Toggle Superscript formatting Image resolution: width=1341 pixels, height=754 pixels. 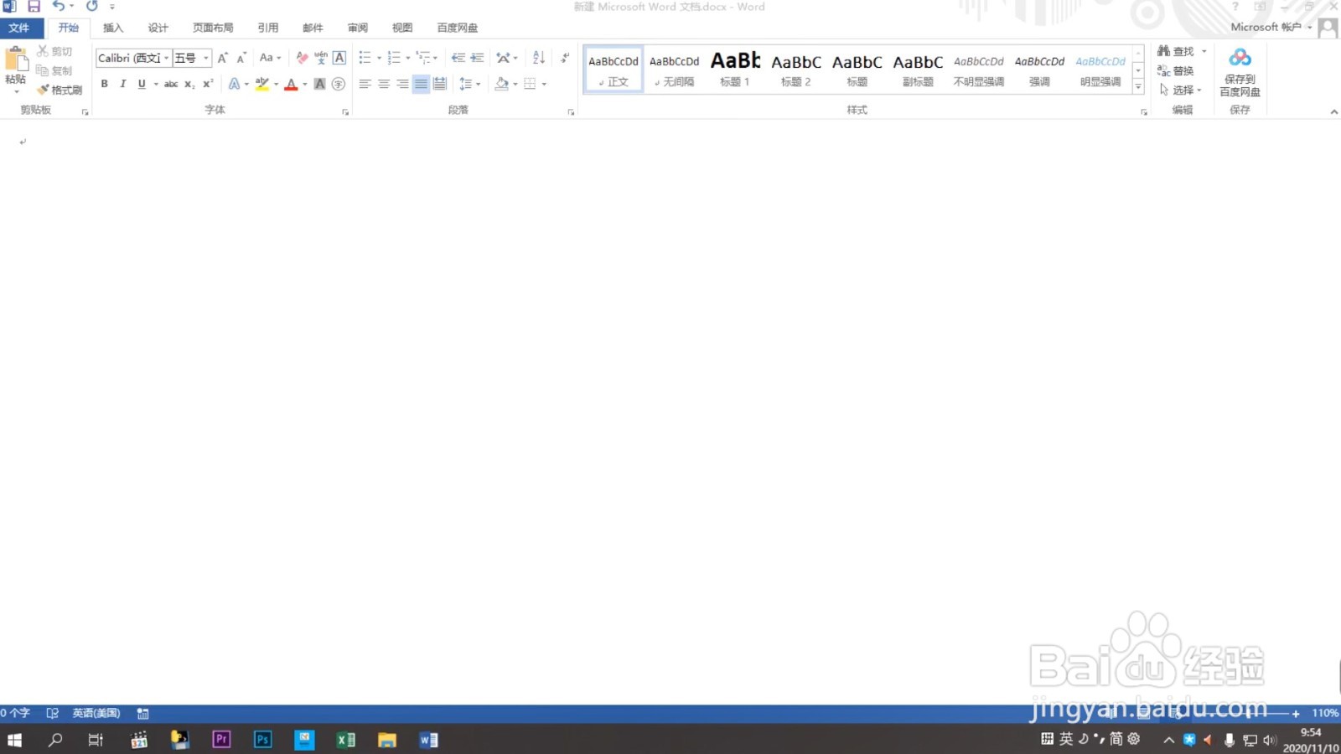click(208, 84)
